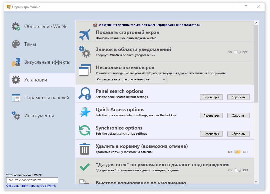Open the Инструменты section

click(x=42, y=115)
